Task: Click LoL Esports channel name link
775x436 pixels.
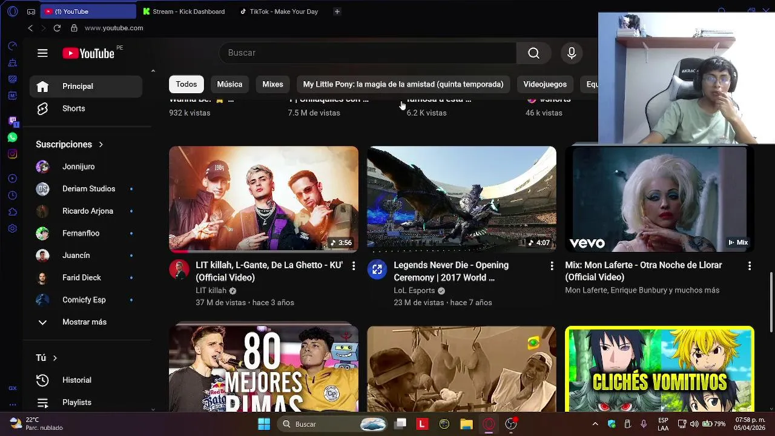Action: pyautogui.click(x=414, y=291)
